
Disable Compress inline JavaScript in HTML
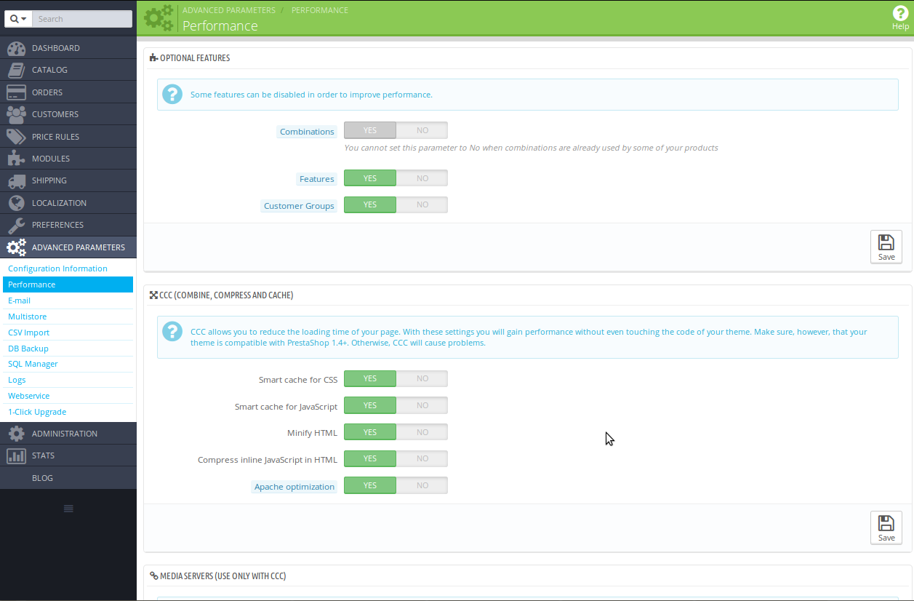[x=422, y=459]
